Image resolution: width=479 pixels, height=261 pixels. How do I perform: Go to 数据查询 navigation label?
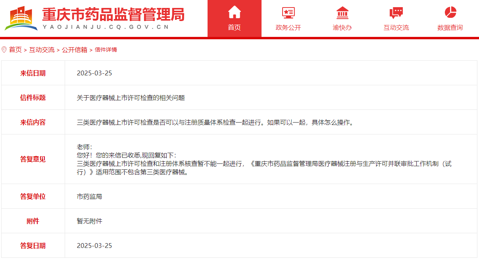pyautogui.click(x=450, y=27)
